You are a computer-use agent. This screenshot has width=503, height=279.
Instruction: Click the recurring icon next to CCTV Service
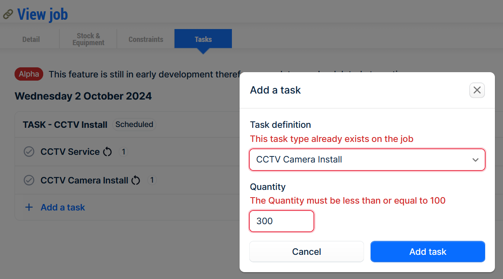click(107, 152)
